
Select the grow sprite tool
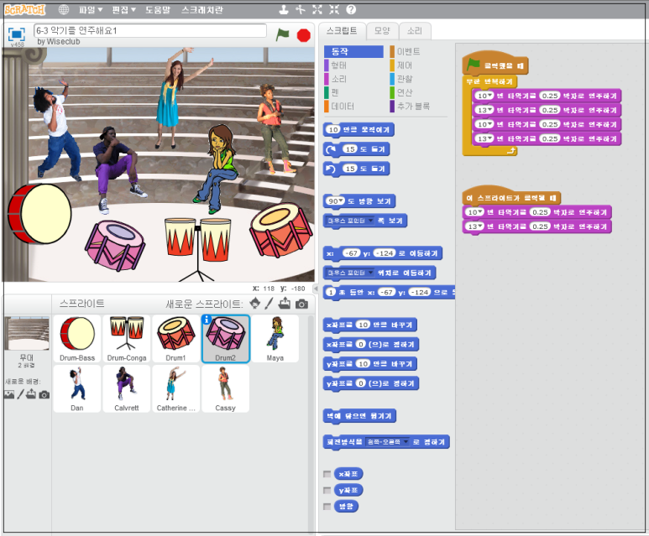click(317, 9)
